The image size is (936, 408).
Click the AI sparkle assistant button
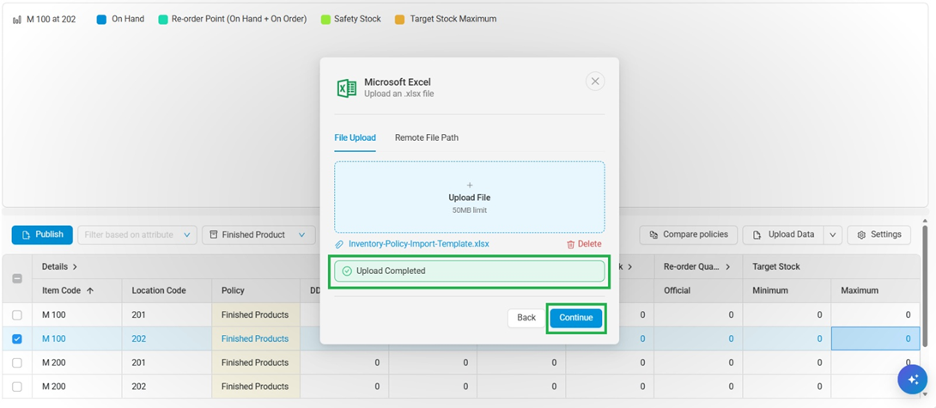(911, 379)
